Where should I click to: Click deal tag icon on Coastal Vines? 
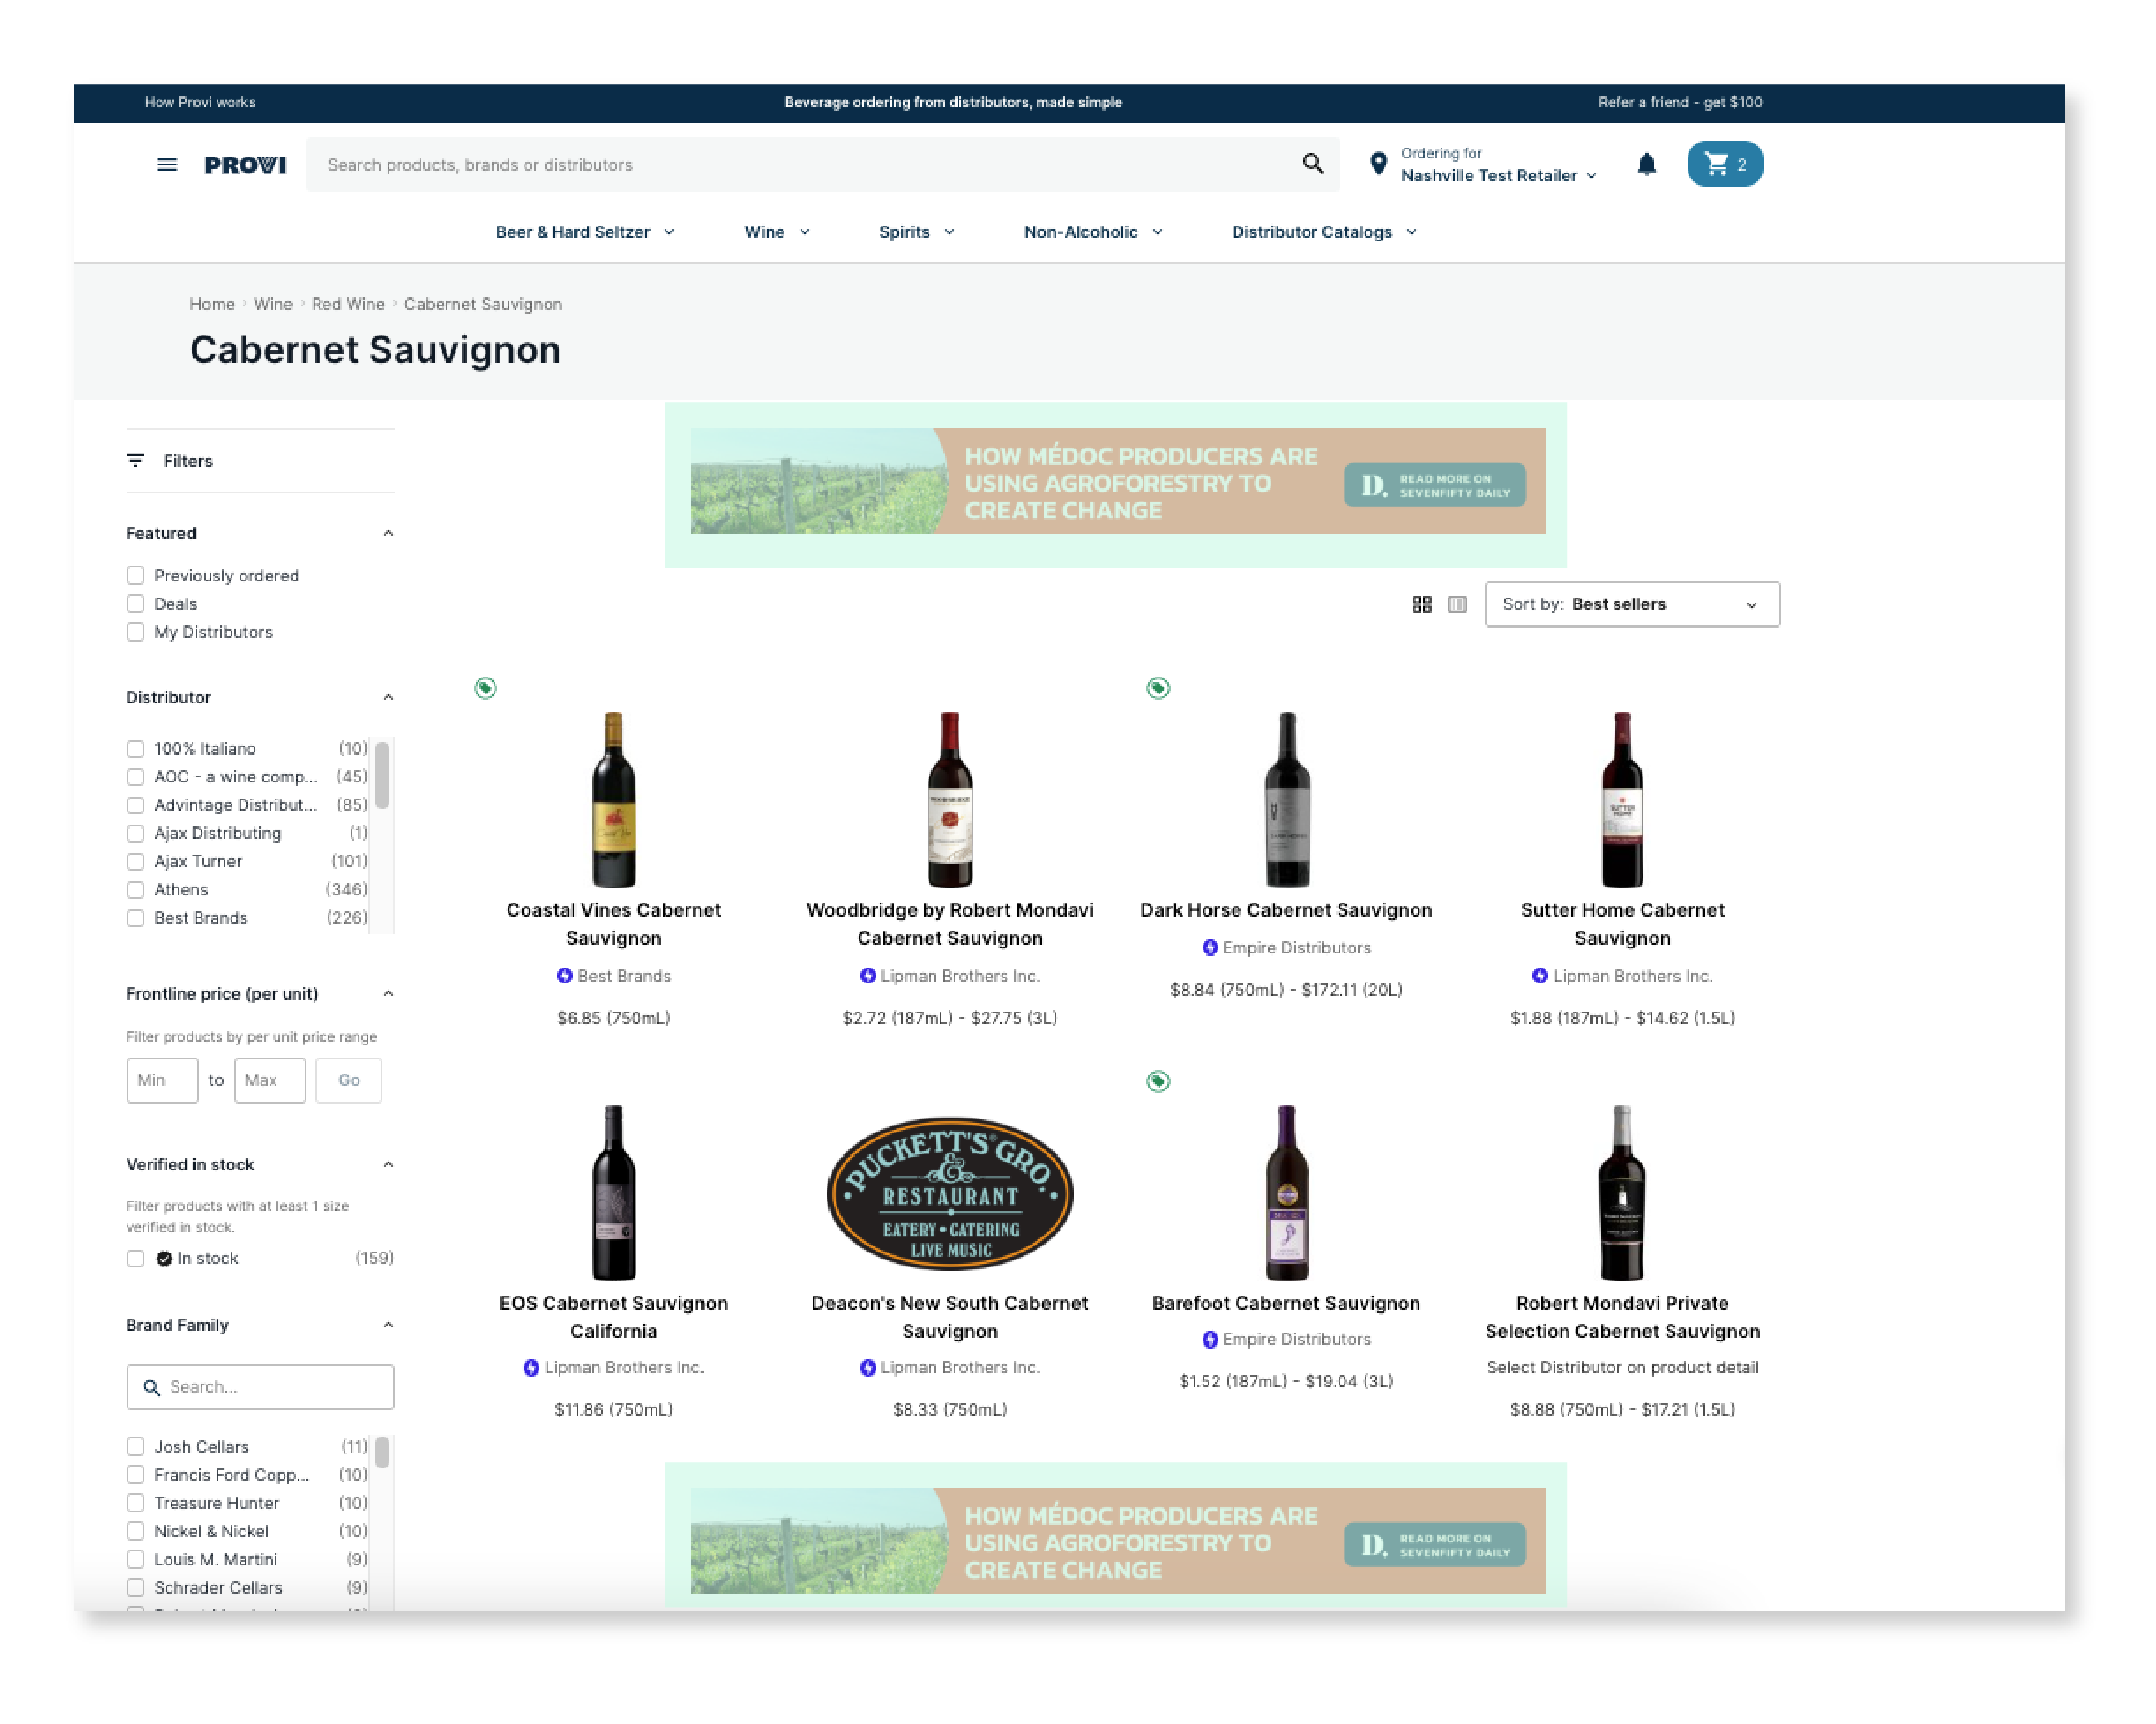coord(485,688)
